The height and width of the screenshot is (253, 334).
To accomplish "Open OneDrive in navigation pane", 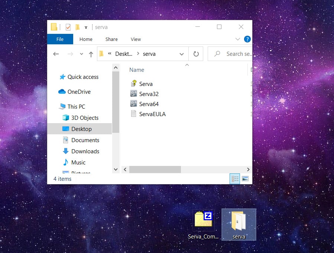I will (x=75, y=92).
